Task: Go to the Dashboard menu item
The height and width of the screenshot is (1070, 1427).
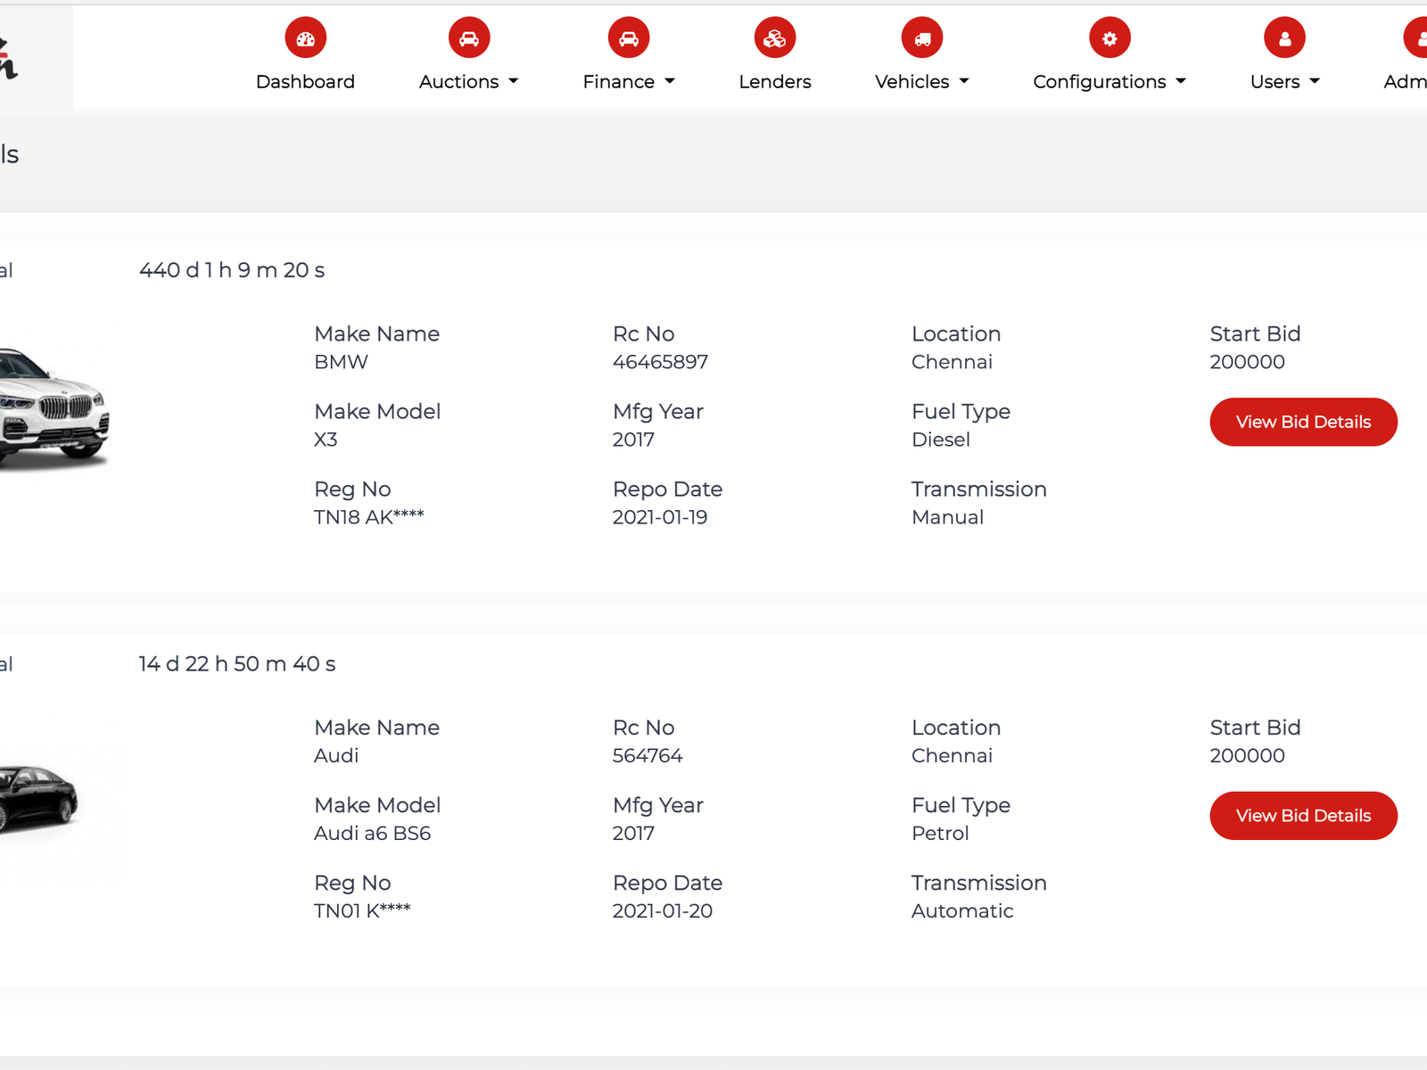Action: coord(305,82)
